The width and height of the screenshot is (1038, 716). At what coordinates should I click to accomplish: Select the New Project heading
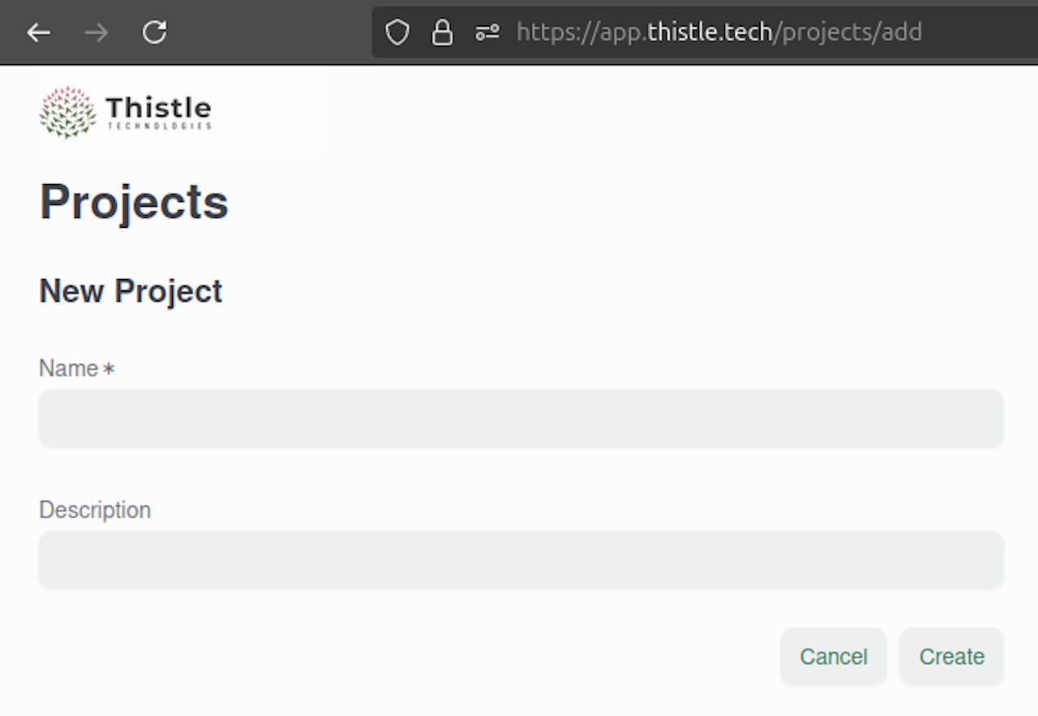[x=131, y=291]
